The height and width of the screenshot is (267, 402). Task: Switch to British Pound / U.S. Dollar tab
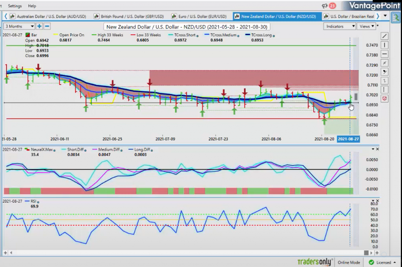point(129,16)
